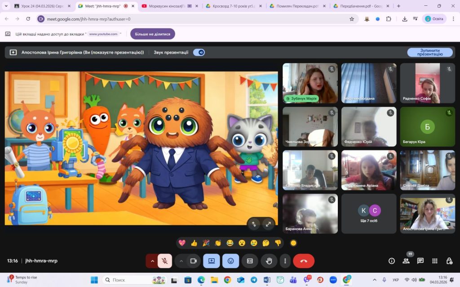Send party popper reaction

coord(206,243)
